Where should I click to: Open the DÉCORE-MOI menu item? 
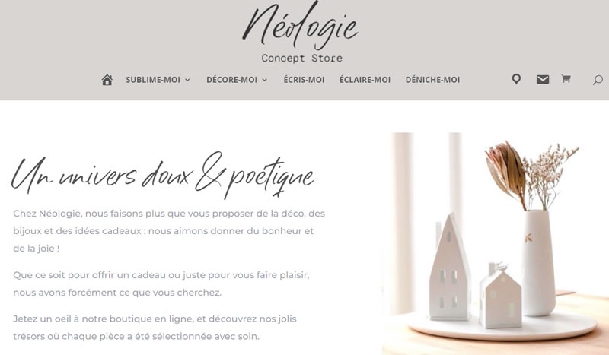pos(231,80)
